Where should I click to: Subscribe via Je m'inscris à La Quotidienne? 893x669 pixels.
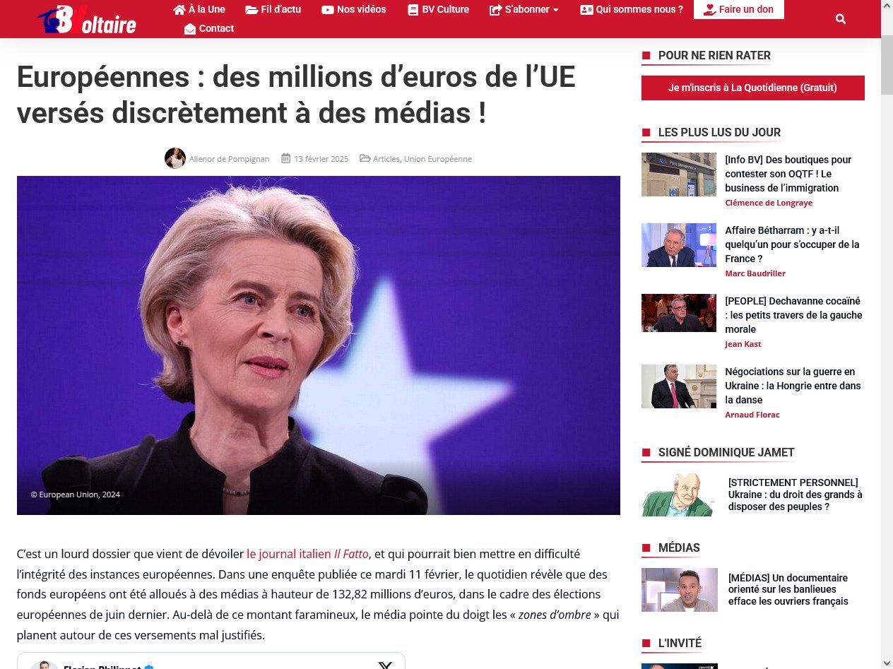(x=753, y=88)
